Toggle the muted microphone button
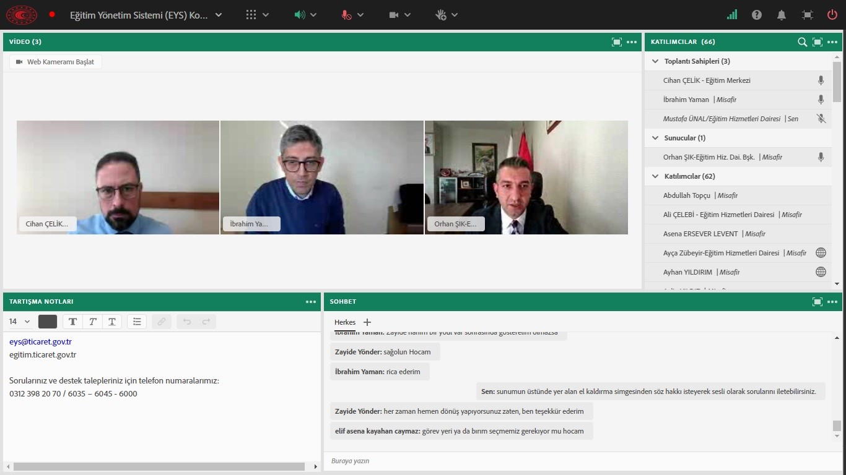The width and height of the screenshot is (846, 475). [347, 15]
